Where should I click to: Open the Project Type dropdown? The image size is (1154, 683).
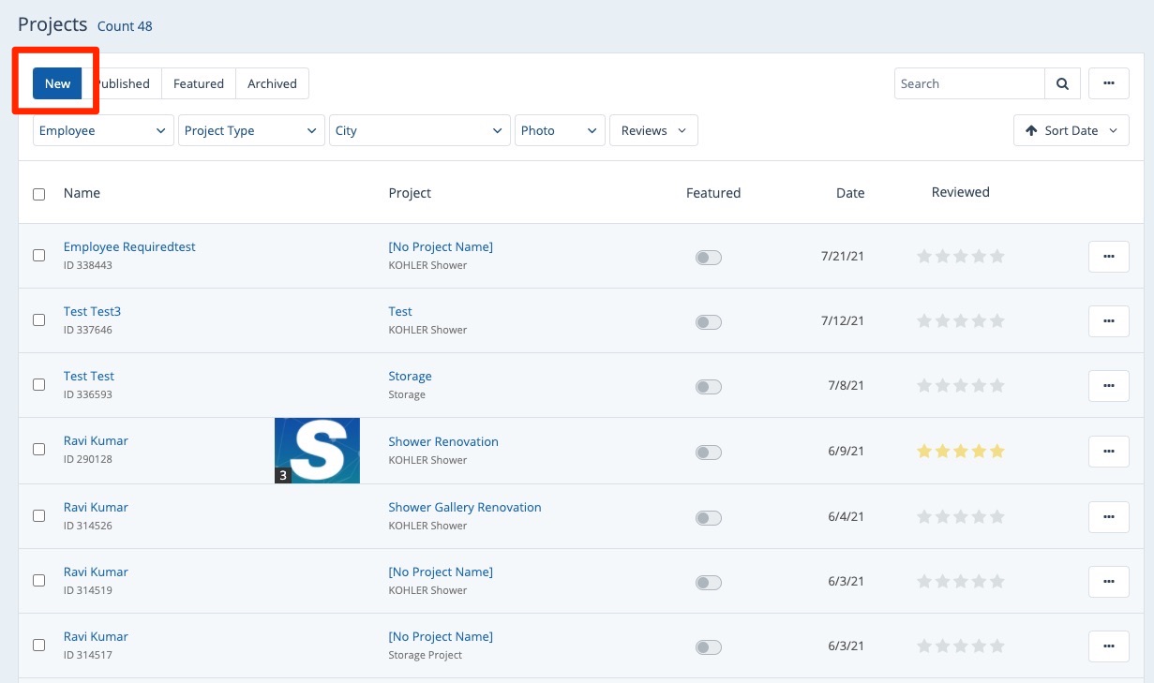(250, 131)
